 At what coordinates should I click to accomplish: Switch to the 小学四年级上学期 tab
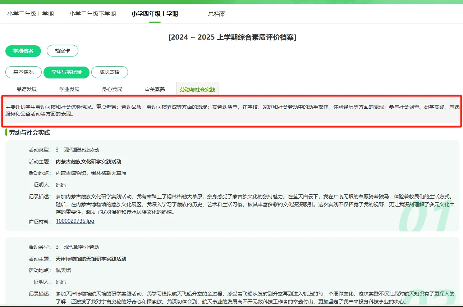[154, 14]
